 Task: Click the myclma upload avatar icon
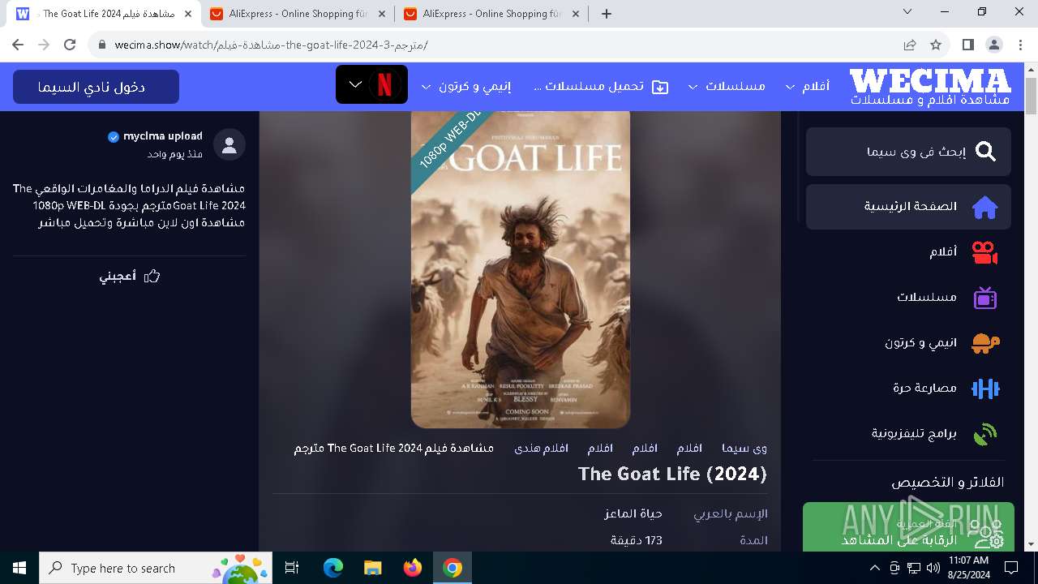229,145
